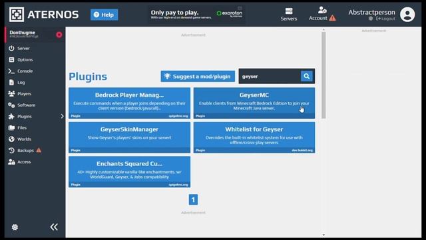
Task: Click the Logout link
Action: 385,19
